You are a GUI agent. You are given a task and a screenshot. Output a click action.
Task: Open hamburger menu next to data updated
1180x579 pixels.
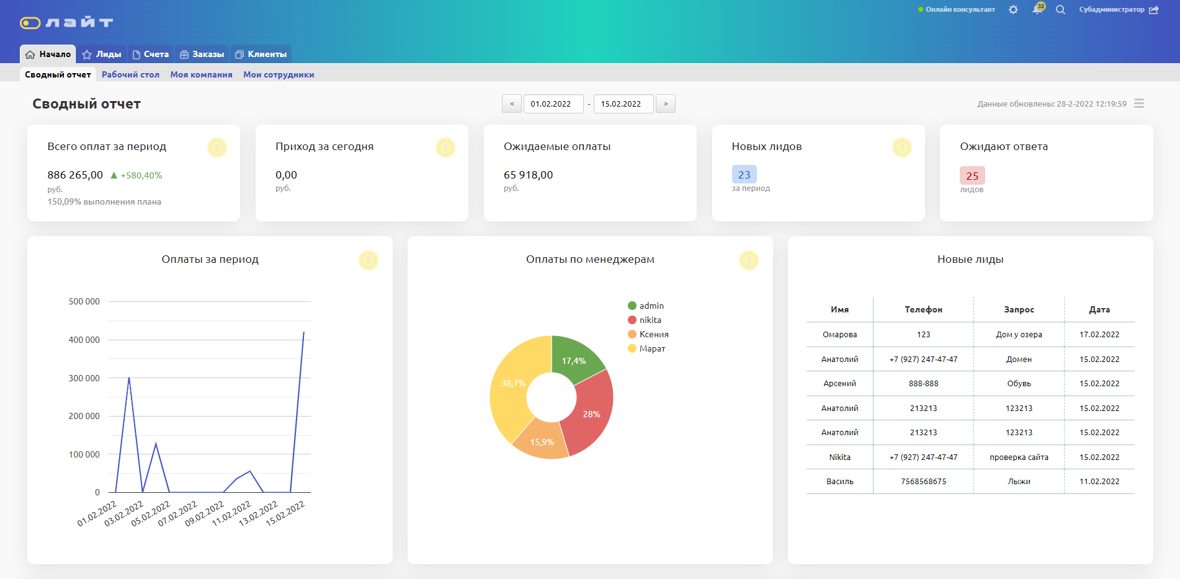point(1139,104)
